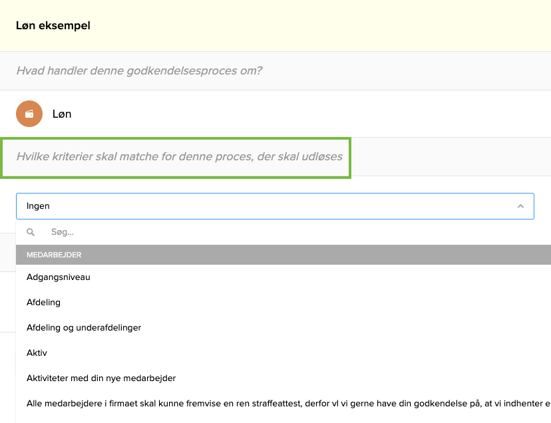The height and width of the screenshot is (423, 551).
Task: Click the search magnifier icon
Action: click(x=31, y=231)
